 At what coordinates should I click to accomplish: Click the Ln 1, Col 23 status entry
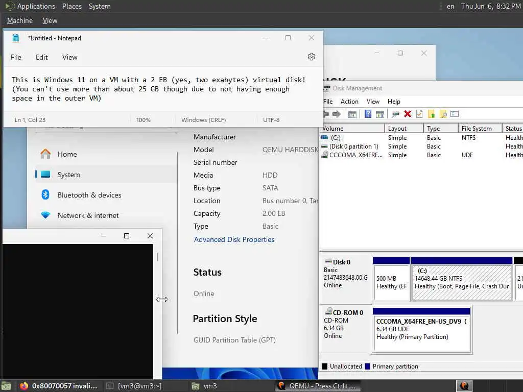pyautogui.click(x=30, y=119)
